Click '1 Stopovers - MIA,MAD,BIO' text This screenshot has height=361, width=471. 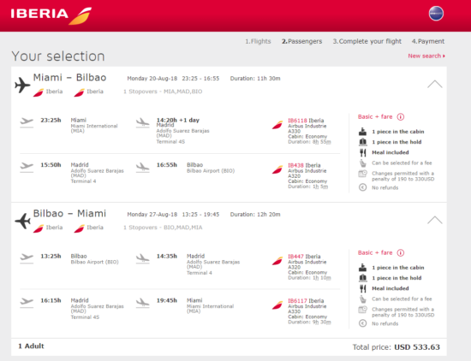point(163,92)
